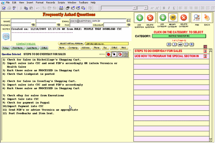Open the Records menu
Image resolution: width=215 pixels, height=143 pixels.
point(51,2)
